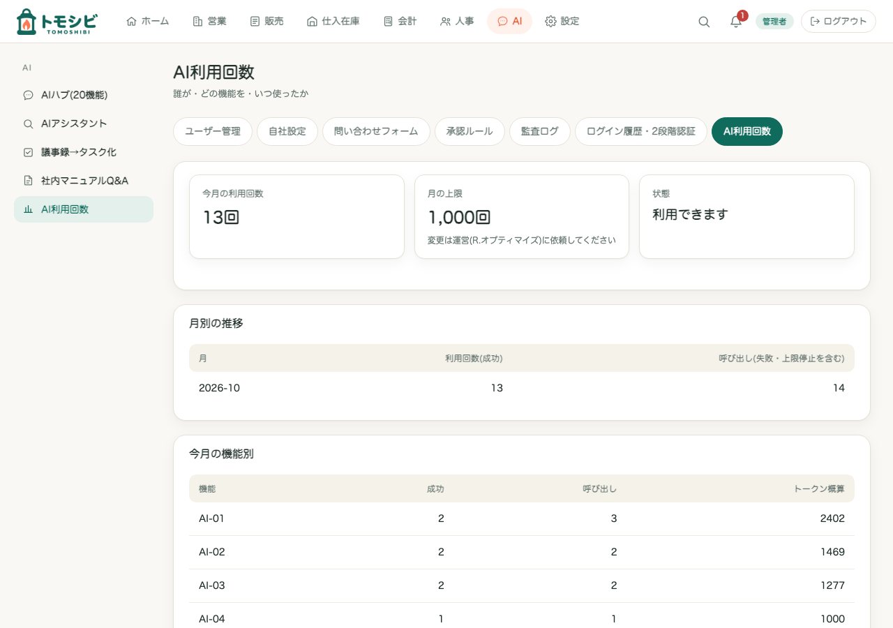Click the AI-03 row label
This screenshot has width=893, height=628.
tap(212, 585)
